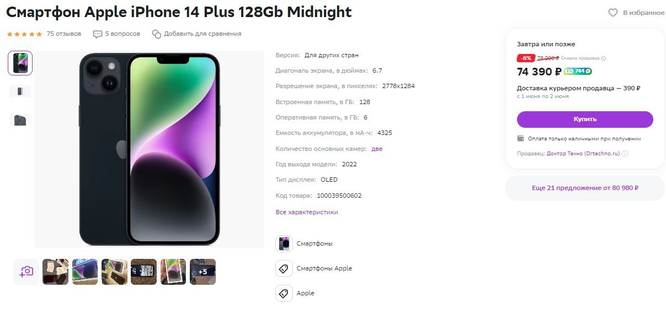Image resolution: width=666 pixels, height=309 pixels.
Task: Click the Apple brand tag icon
Action: click(284, 293)
